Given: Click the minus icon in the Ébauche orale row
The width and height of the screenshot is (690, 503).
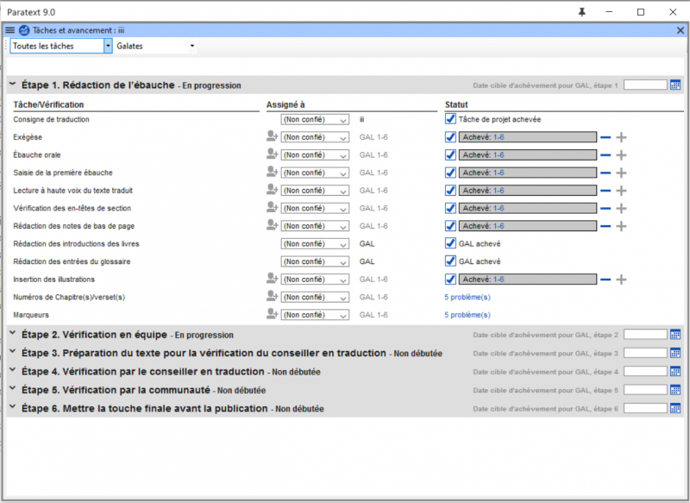Looking at the screenshot, I should pyautogui.click(x=605, y=155).
